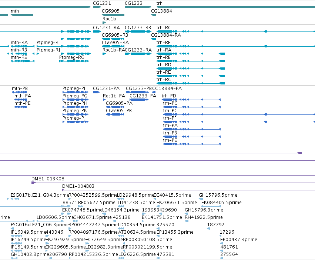Click the trh gene label
Image resolution: width=315 pixels, height=260 pixels.
pyautogui.click(x=159, y=3)
